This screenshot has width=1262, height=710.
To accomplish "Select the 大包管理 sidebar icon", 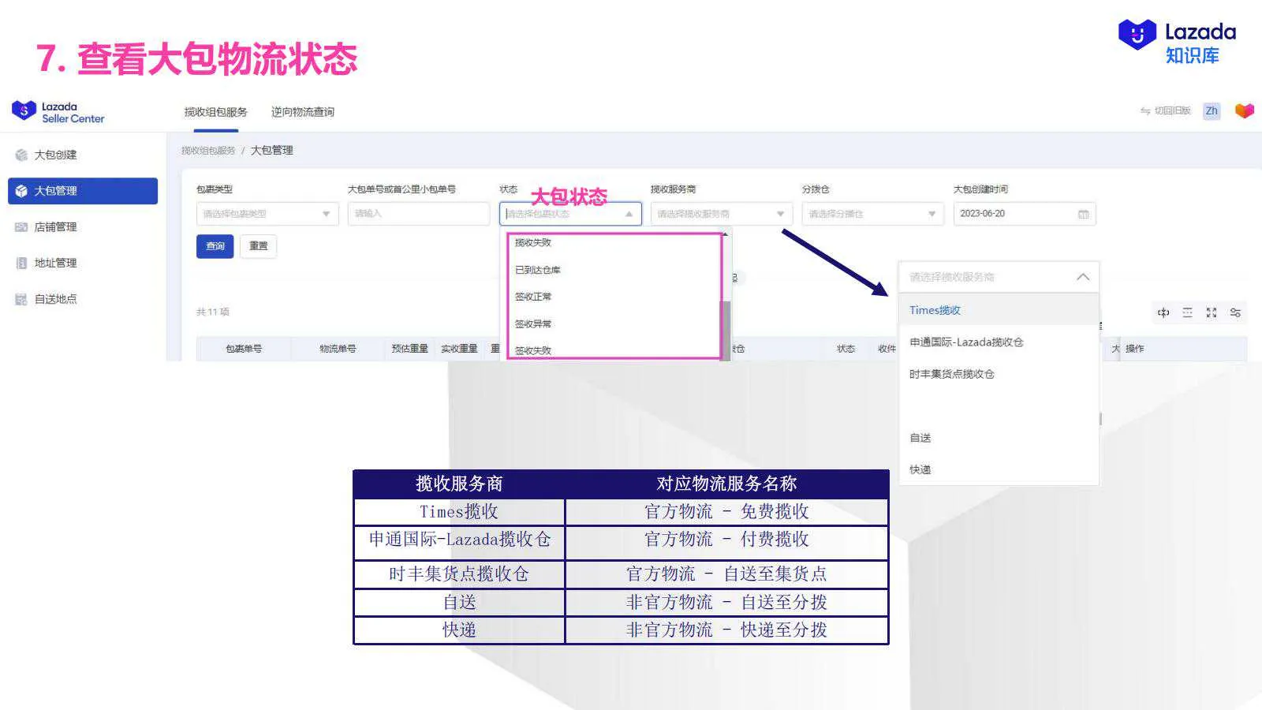I will 21,190.
